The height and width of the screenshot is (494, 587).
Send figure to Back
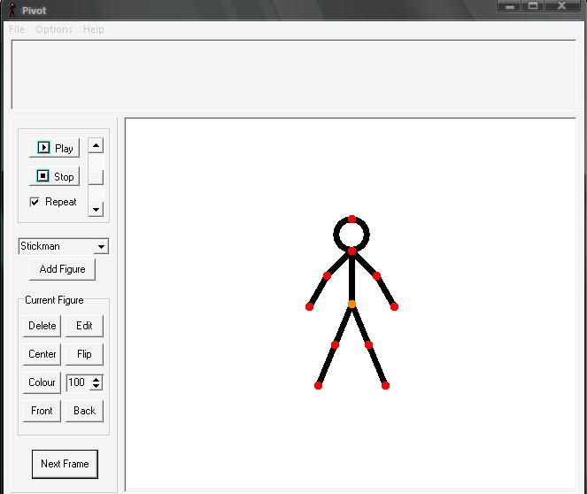(84, 411)
